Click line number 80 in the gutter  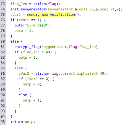click(x=3, y=41)
